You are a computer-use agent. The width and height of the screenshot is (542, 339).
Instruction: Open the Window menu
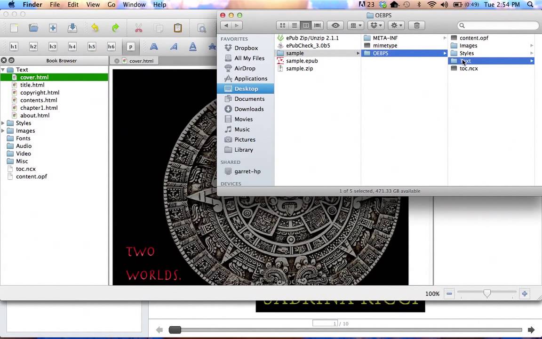point(134,5)
